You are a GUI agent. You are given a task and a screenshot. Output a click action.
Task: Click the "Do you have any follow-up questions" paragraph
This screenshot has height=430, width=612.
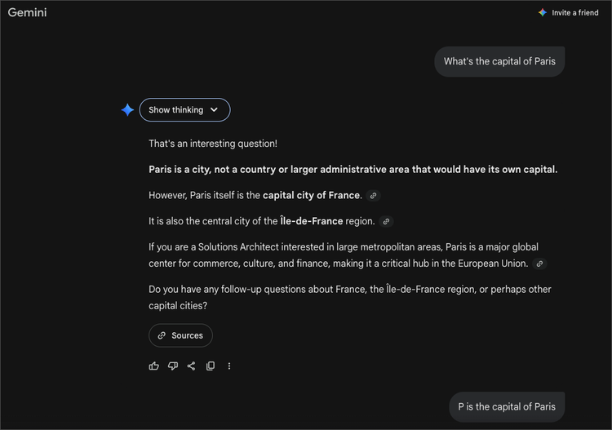pyautogui.click(x=350, y=297)
